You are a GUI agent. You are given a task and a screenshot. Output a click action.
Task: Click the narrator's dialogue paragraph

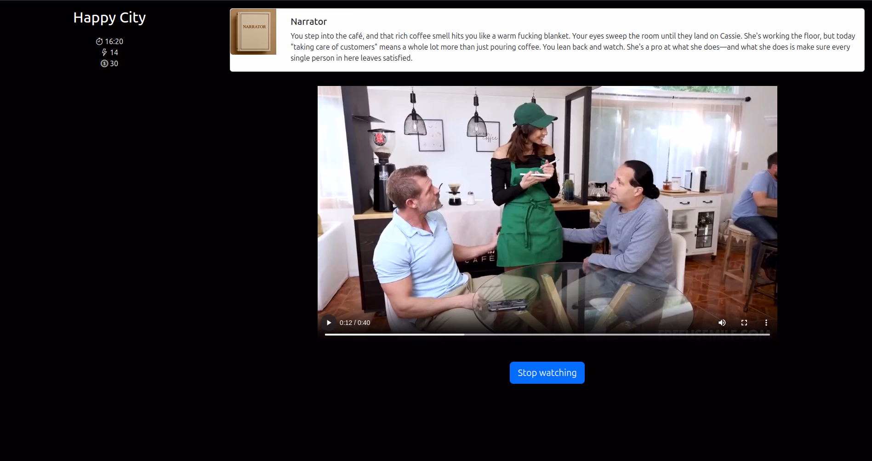pyautogui.click(x=573, y=47)
